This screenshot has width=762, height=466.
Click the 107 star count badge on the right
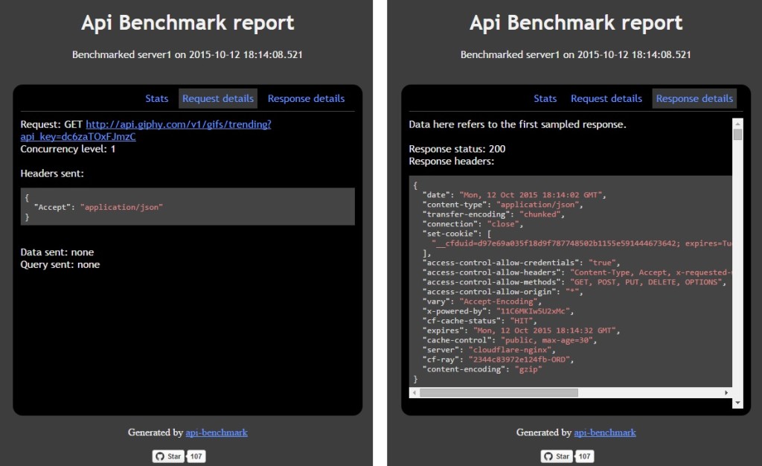pos(584,456)
